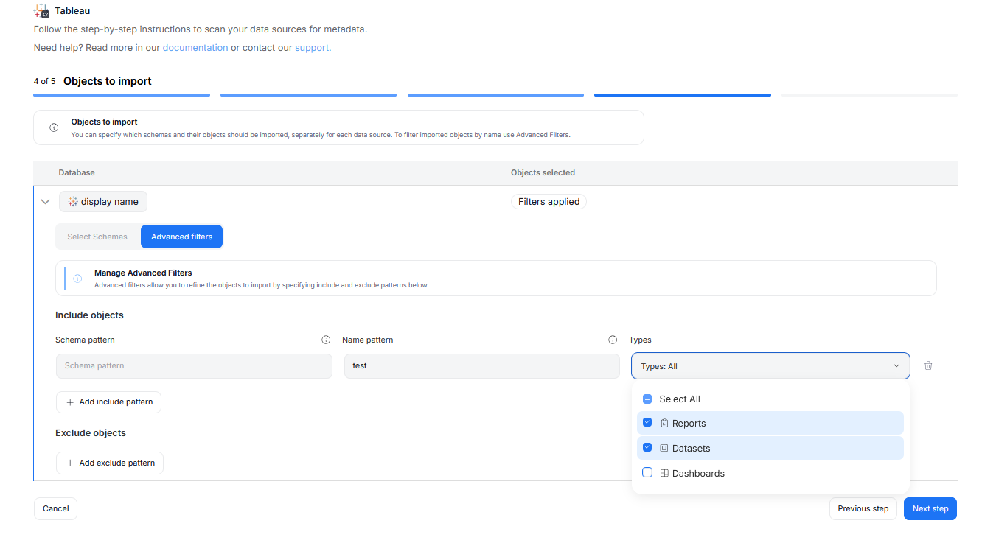The image size is (996, 543).
Task: Open the documentation link
Action: (195, 48)
